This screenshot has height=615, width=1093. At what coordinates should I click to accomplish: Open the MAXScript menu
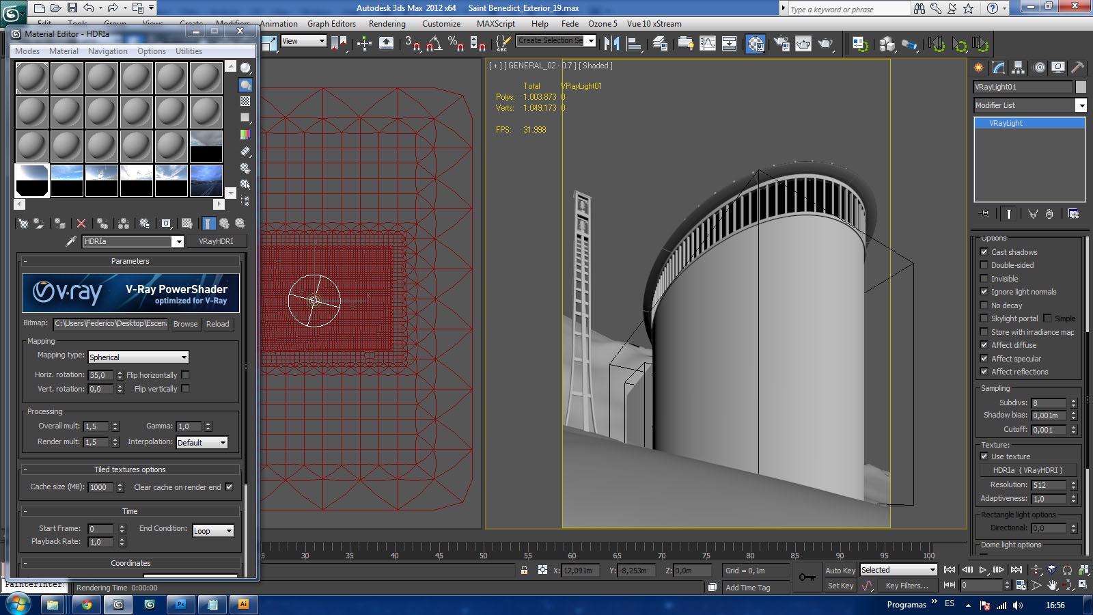pos(496,24)
